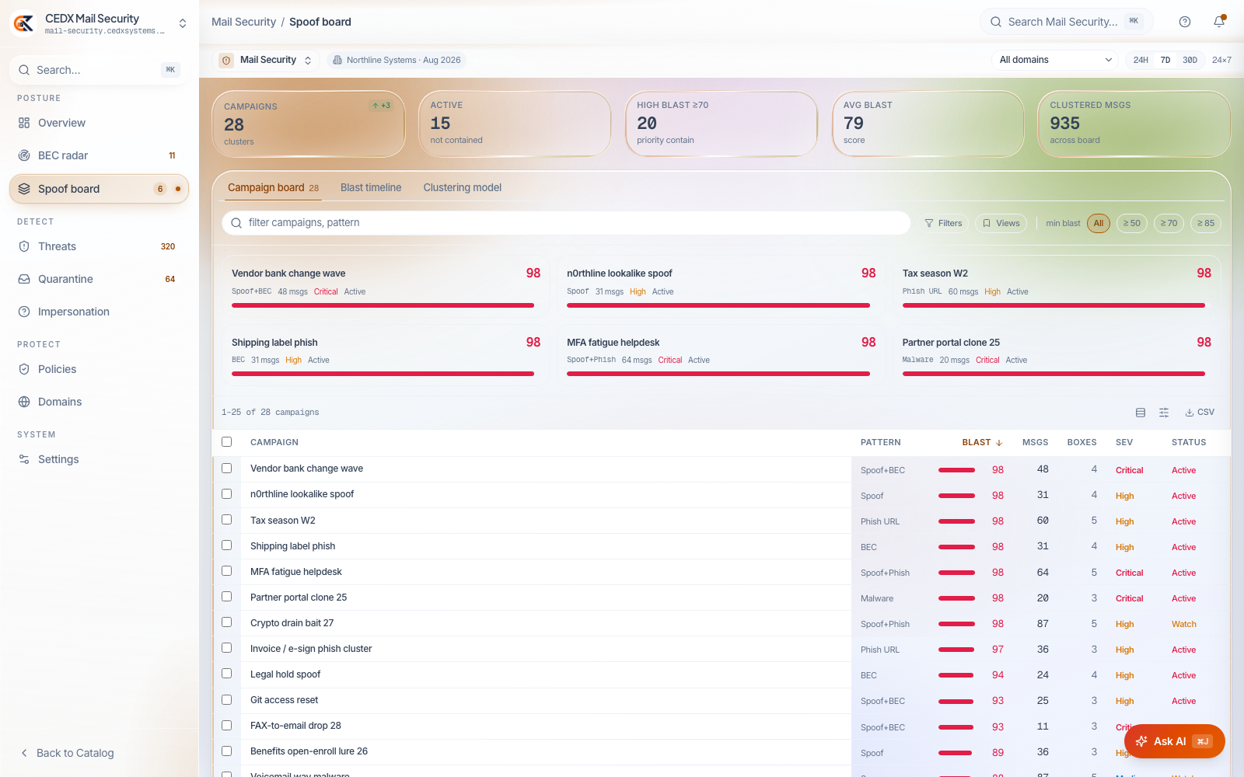Switch to Blast timeline tab
The image size is (1244, 777).
pos(371,187)
